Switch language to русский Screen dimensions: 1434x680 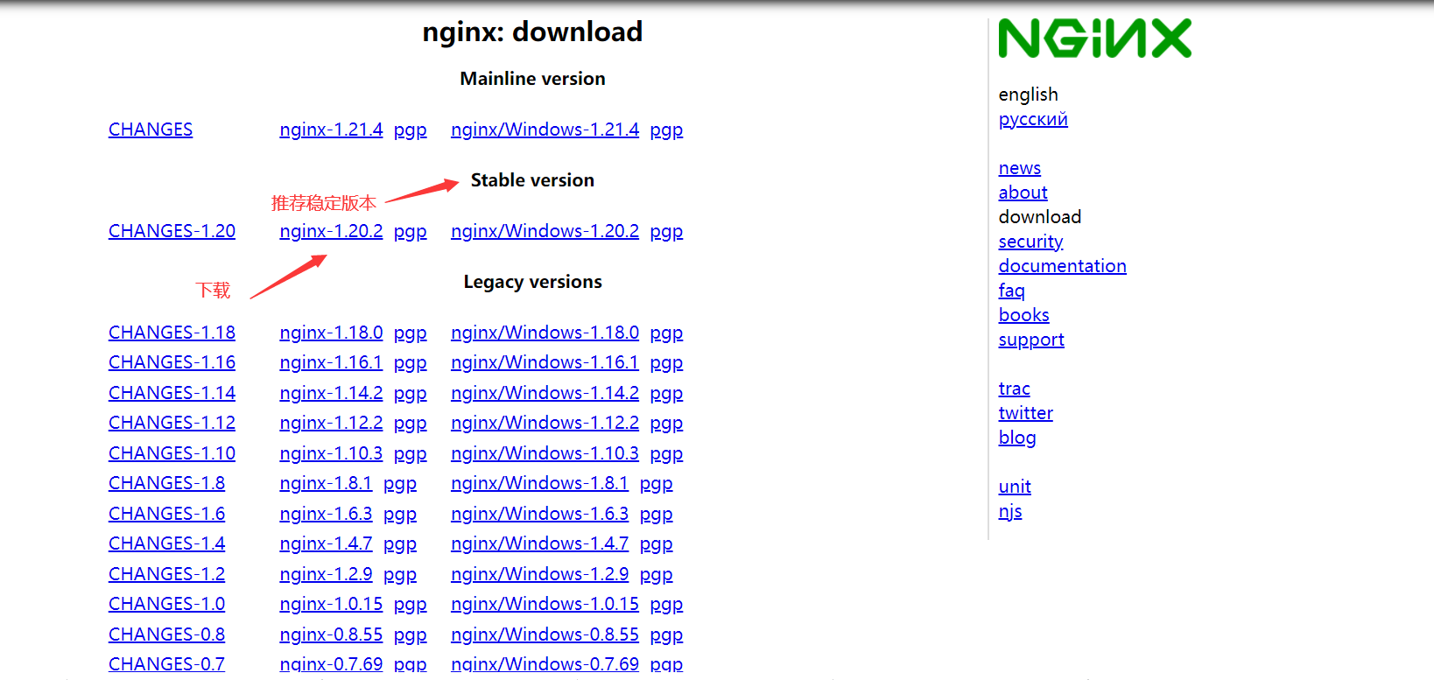click(1033, 119)
